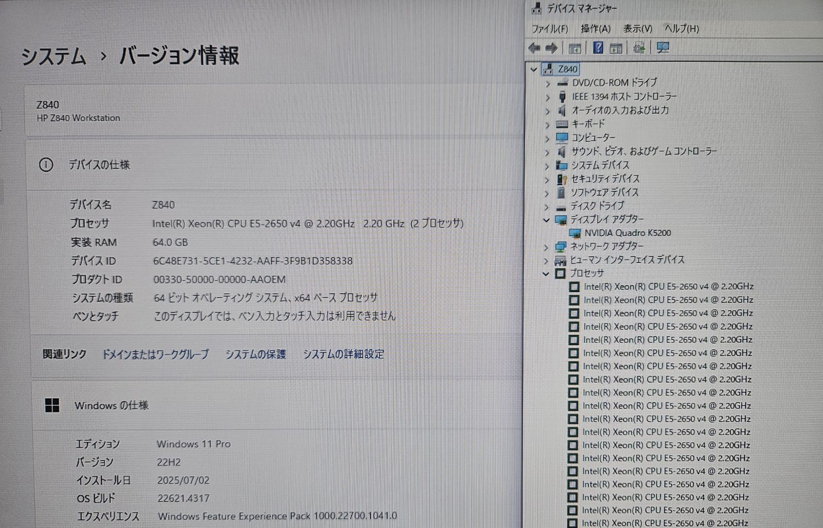This screenshot has width=823, height=528.
Task: Scan for hardware changes via monitor icon
Action: pos(663,48)
